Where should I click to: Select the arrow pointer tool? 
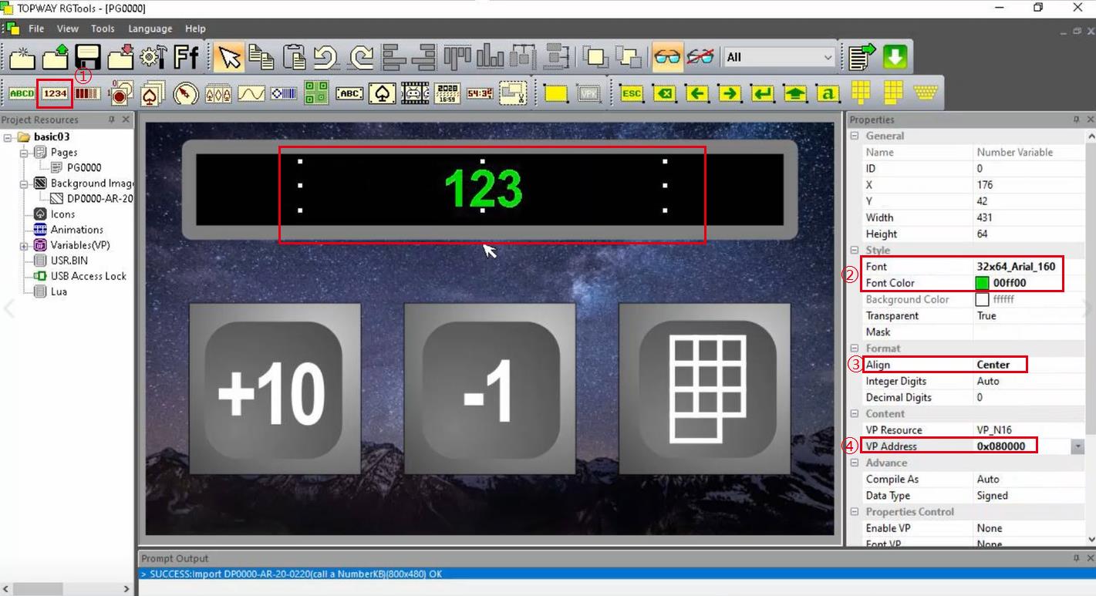[229, 57]
